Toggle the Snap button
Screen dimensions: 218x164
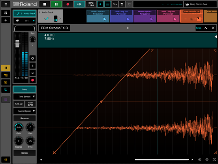click(x=199, y=28)
